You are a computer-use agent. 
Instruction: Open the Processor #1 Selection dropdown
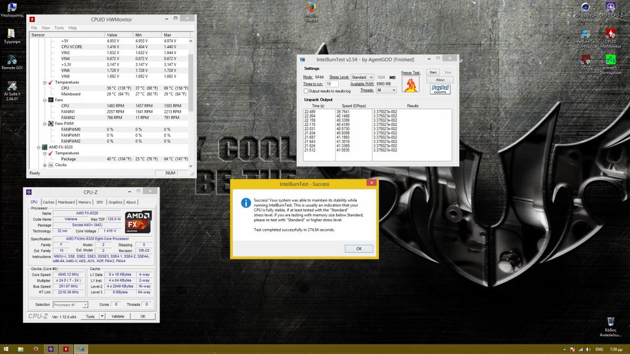70,304
